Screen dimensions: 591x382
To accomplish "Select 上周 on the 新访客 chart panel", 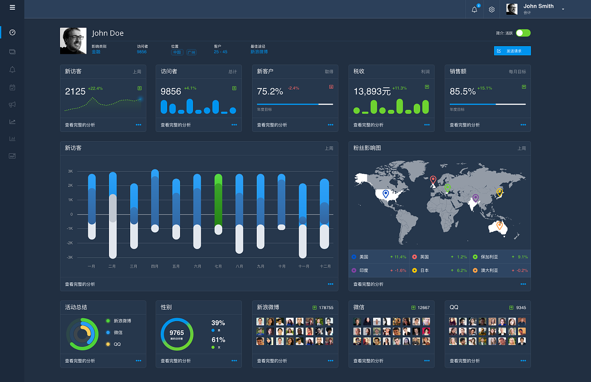I will pyautogui.click(x=329, y=148).
